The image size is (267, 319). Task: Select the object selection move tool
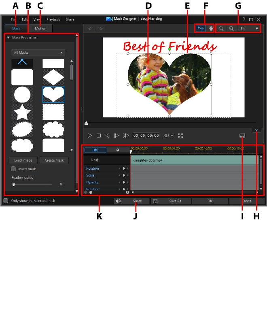point(201,28)
